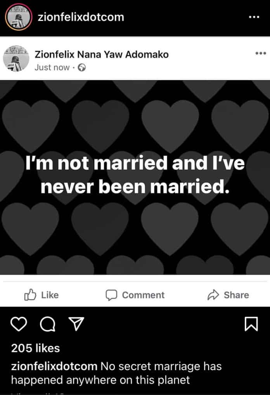Send post with paper plane icon
The height and width of the screenshot is (395, 270).
point(76,324)
